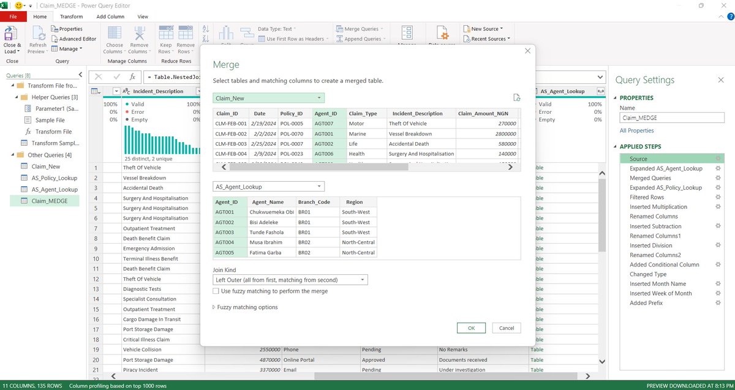Click the Sort Ascending icon
This screenshot has height=390, width=735.
click(206, 29)
